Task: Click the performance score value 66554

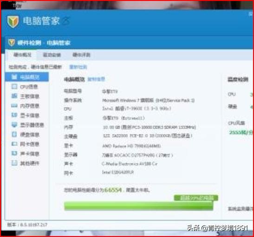Action: tap(113, 190)
